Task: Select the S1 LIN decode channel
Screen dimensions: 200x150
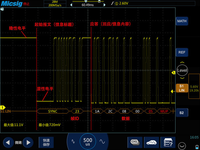Action: tap(182, 88)
